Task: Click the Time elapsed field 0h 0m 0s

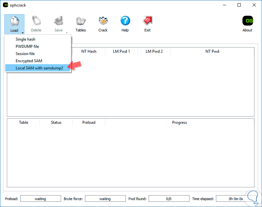Action: pyautogui.click(x=236, y=198)
